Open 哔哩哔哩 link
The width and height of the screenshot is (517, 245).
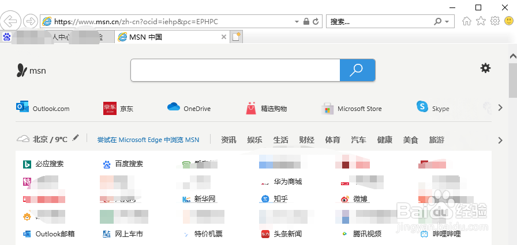click(x=440, y=234)
